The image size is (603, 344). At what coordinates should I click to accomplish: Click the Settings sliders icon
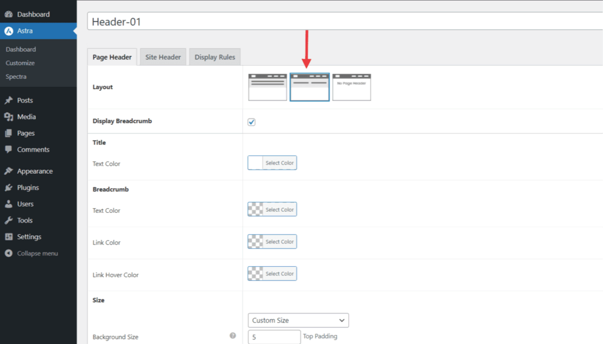(9, 237)
